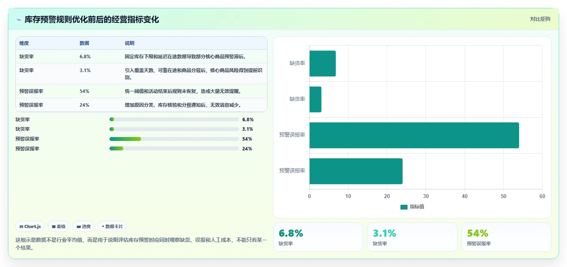Click the x-axis tick label 10
567x267 pixels.
pos(348,196)
